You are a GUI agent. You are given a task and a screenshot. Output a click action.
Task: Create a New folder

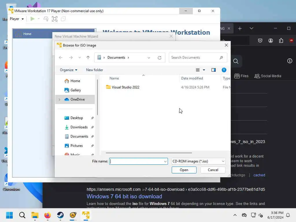95,70
